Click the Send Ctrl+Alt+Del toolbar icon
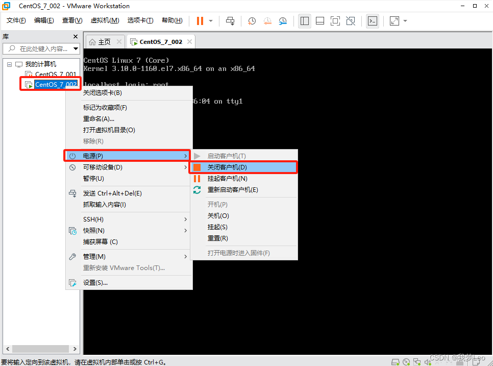The width and height of the screenshot is (493, 366). (230, 21)
